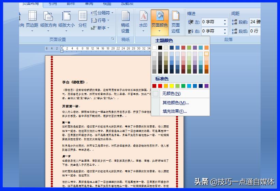The image size is (280, 191).
Task: Open 页面边框 page borders dialog
Action: click(x=176, y=22)
